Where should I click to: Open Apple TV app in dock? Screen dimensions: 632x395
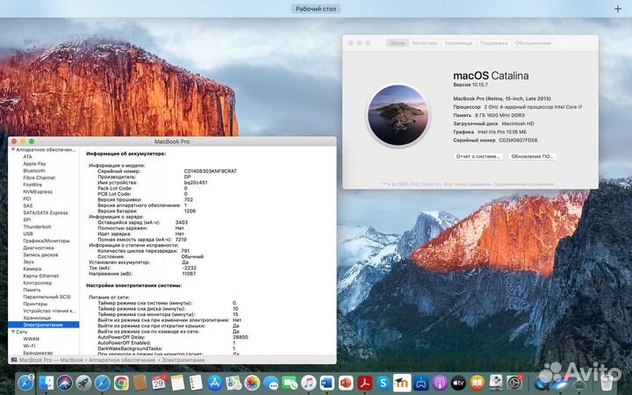coord(458,383)
